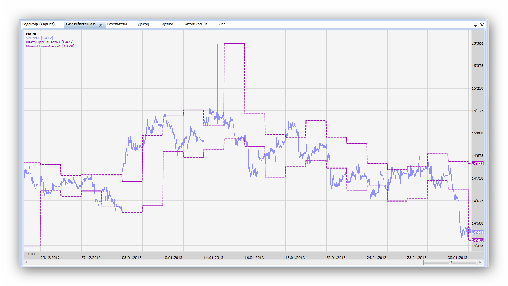Viewport: 508px width, 286px height.
Task: Click the horizontal scrollbar left arrow
Action: click(26, 262)
